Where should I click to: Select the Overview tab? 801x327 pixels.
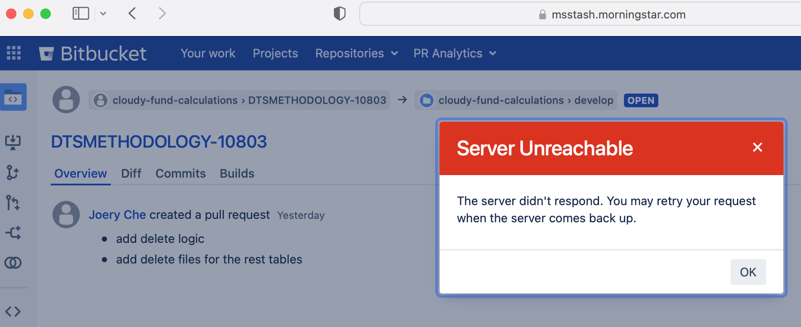81,173
